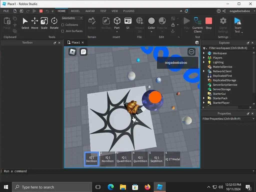Stop the running test session
The image size is (256, 192).
(x=209, y=23)
